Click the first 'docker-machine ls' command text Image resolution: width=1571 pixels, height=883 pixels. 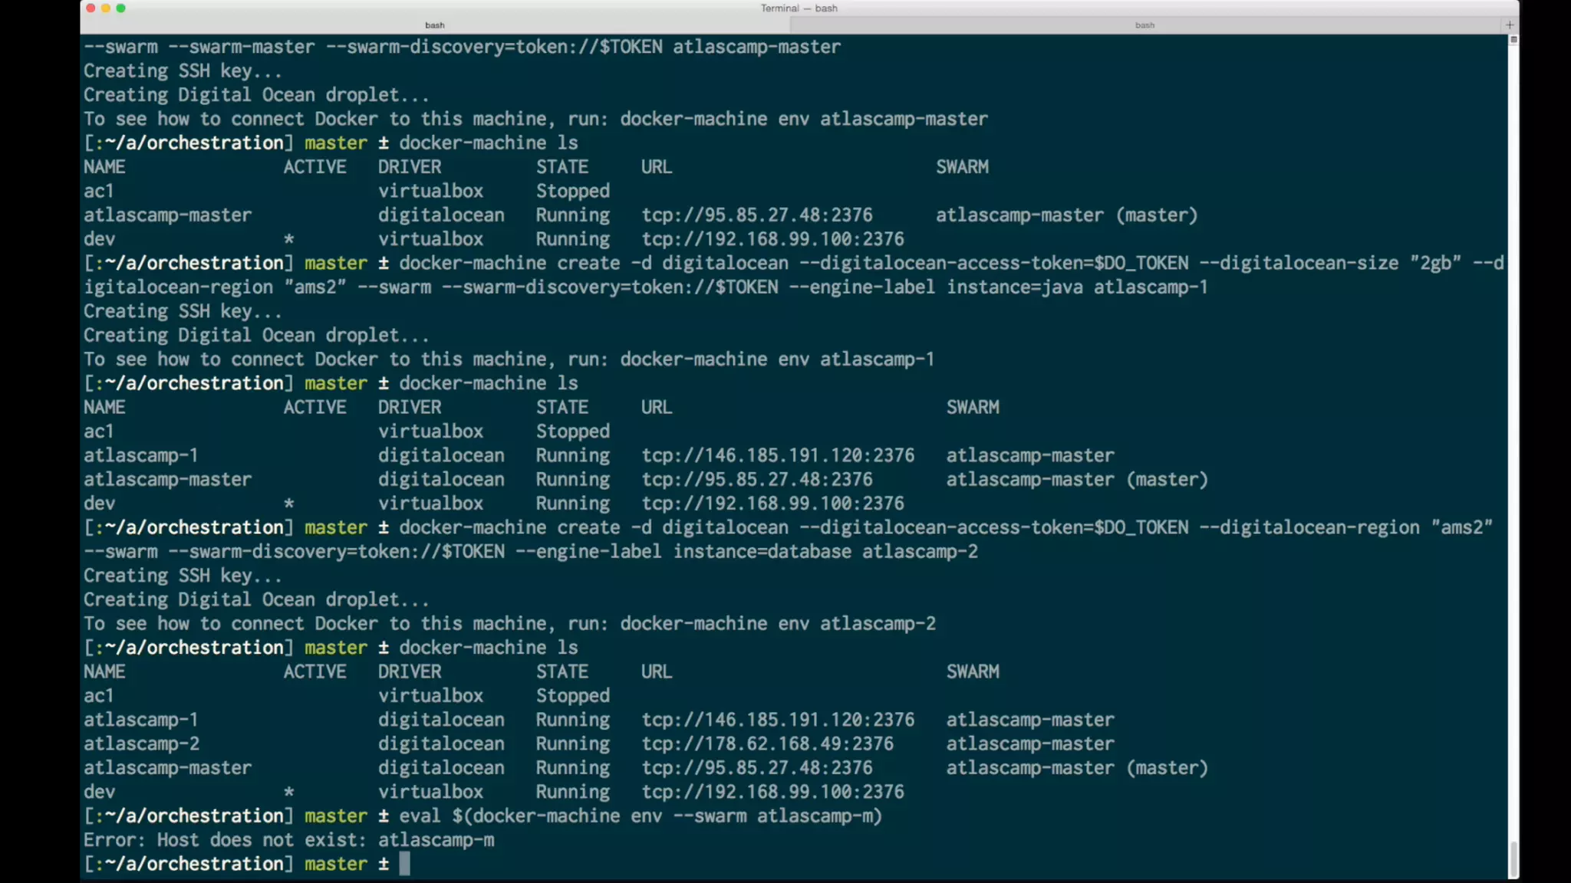tap(488, 143)
